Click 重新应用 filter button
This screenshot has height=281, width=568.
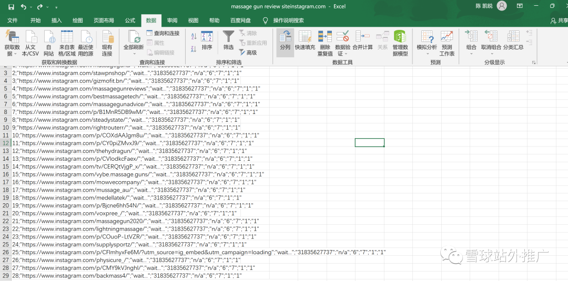(253, 43)
